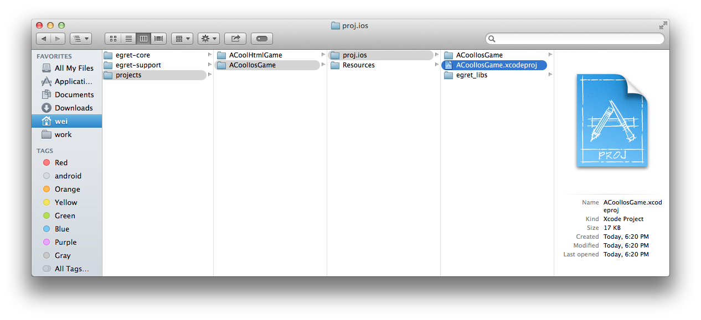Filter by the Purple tag

(x=67, y=242)
